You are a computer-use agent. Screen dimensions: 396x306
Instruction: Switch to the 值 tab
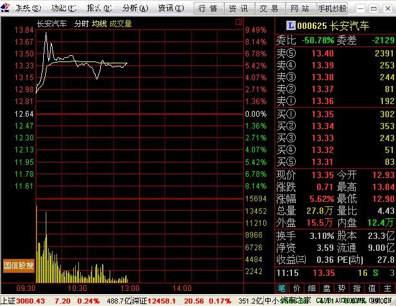tap(372, 288)
